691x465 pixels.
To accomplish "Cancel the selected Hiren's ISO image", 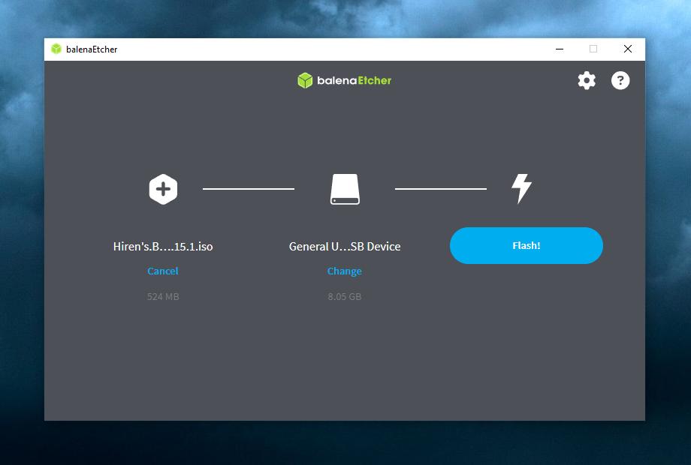I will click(x=163, y=271).
